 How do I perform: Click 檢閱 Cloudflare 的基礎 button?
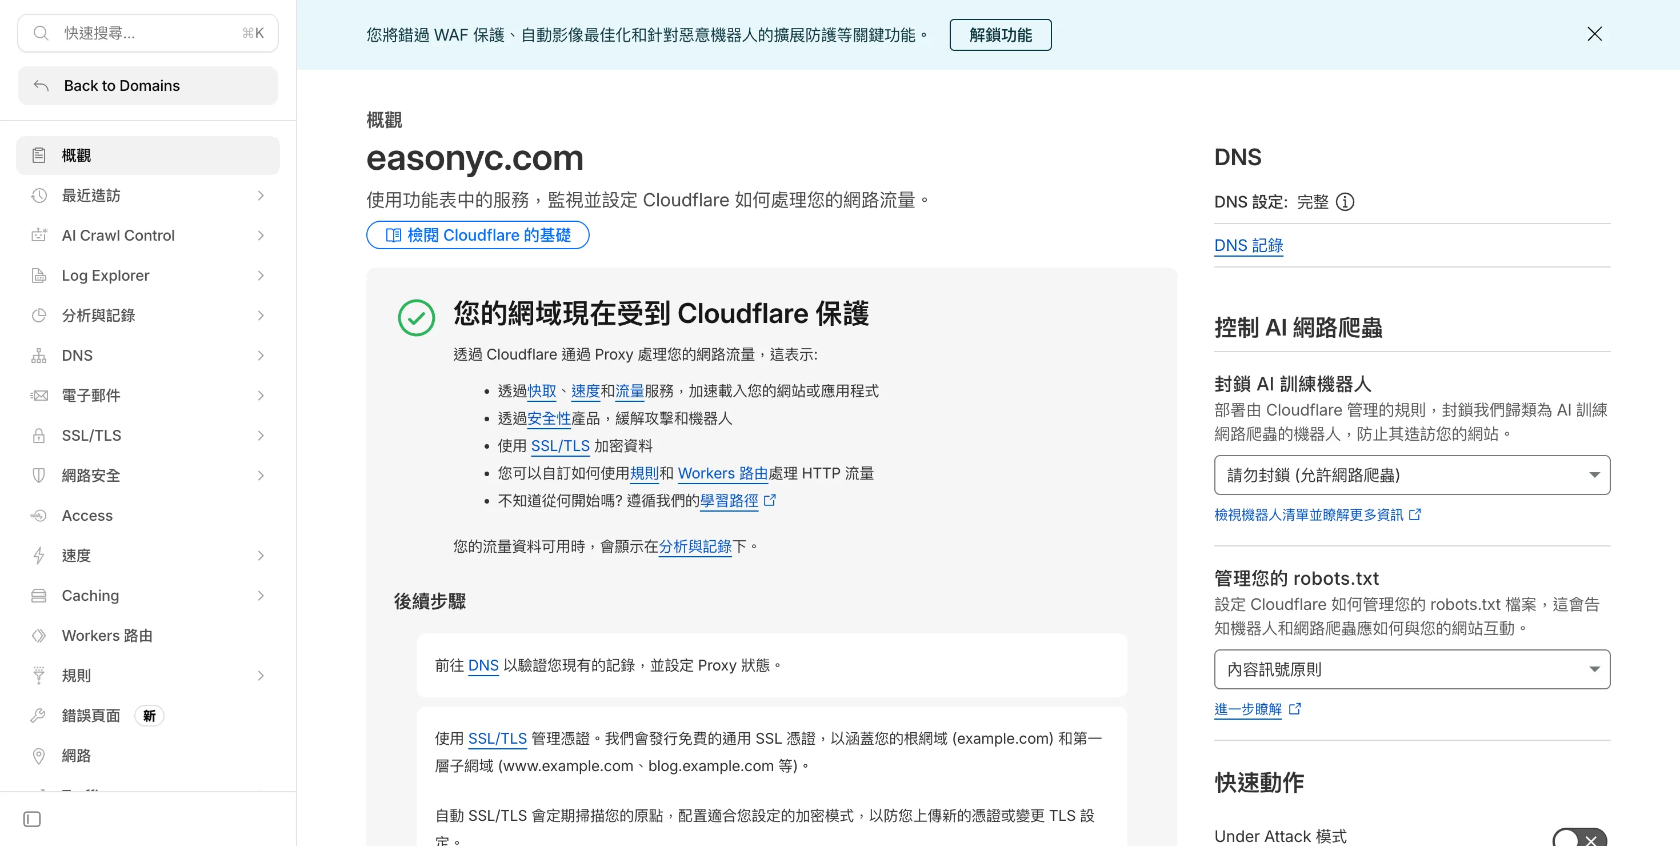click(x=477, y=235)
